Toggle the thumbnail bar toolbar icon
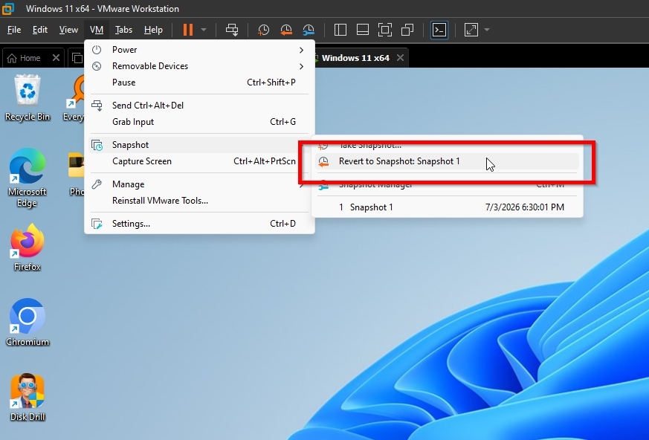 (363, 30)
